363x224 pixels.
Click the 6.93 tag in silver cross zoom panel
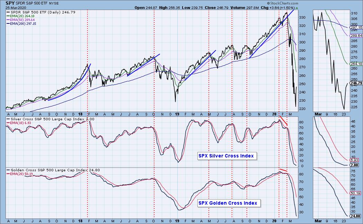click(x=354, y=160)
